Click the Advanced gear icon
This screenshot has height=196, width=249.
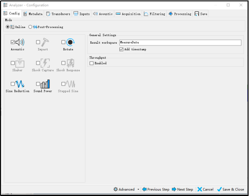click(x=116, y=189)
